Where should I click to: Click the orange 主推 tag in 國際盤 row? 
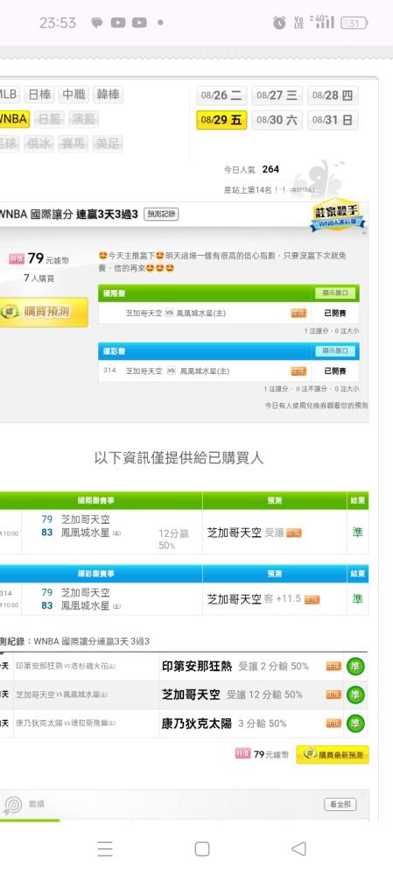298,314
